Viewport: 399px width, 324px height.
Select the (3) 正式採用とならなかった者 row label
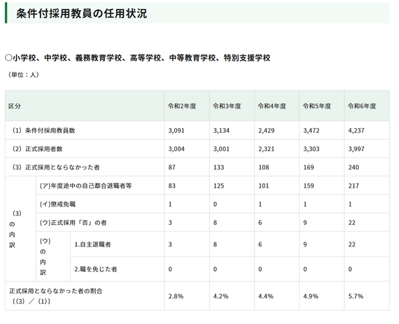click(x=55, y=167)
